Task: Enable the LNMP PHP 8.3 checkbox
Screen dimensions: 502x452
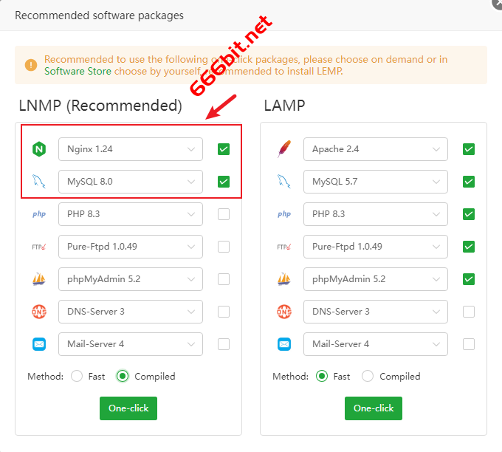Action: (x=224, y=214)
